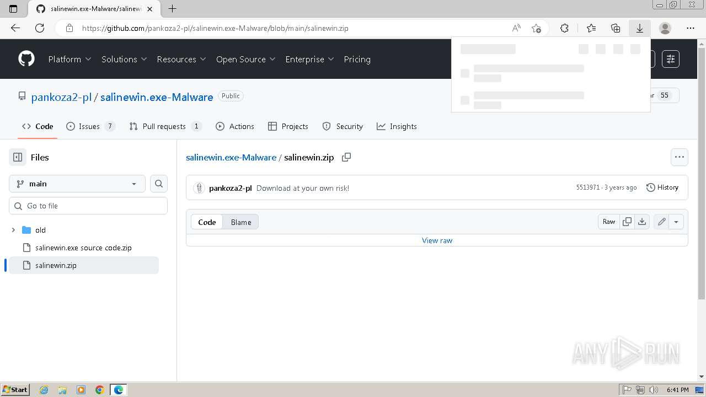Open the Actions tab
706x397 pixels.
coord(235,126)
